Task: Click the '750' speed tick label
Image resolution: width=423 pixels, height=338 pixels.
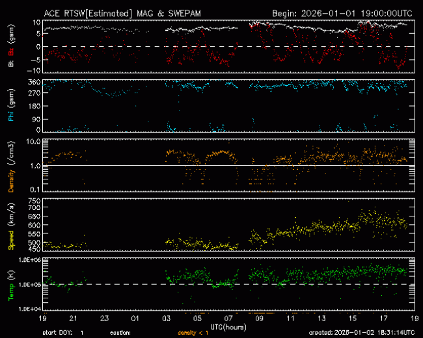Action: click(x=34, y=201)
